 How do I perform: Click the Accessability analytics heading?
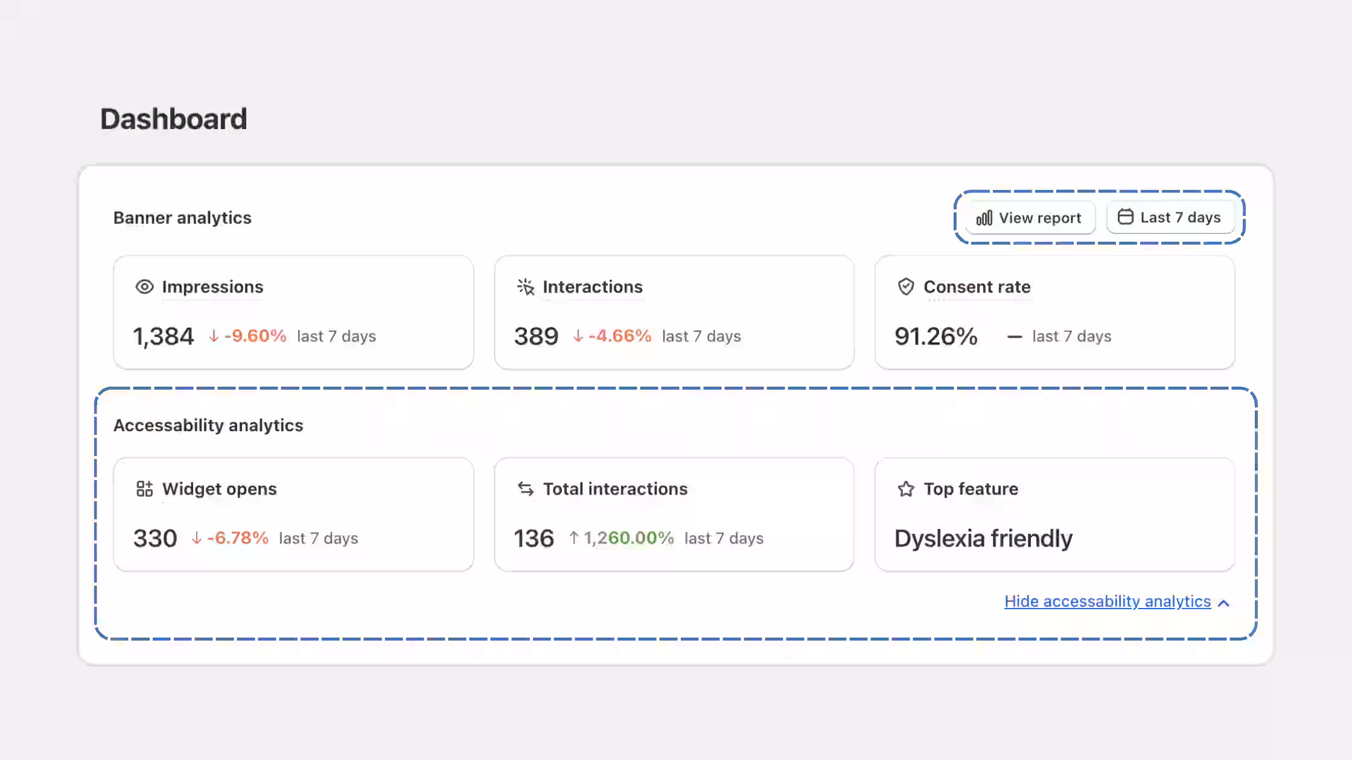click(x=208, y=425)
